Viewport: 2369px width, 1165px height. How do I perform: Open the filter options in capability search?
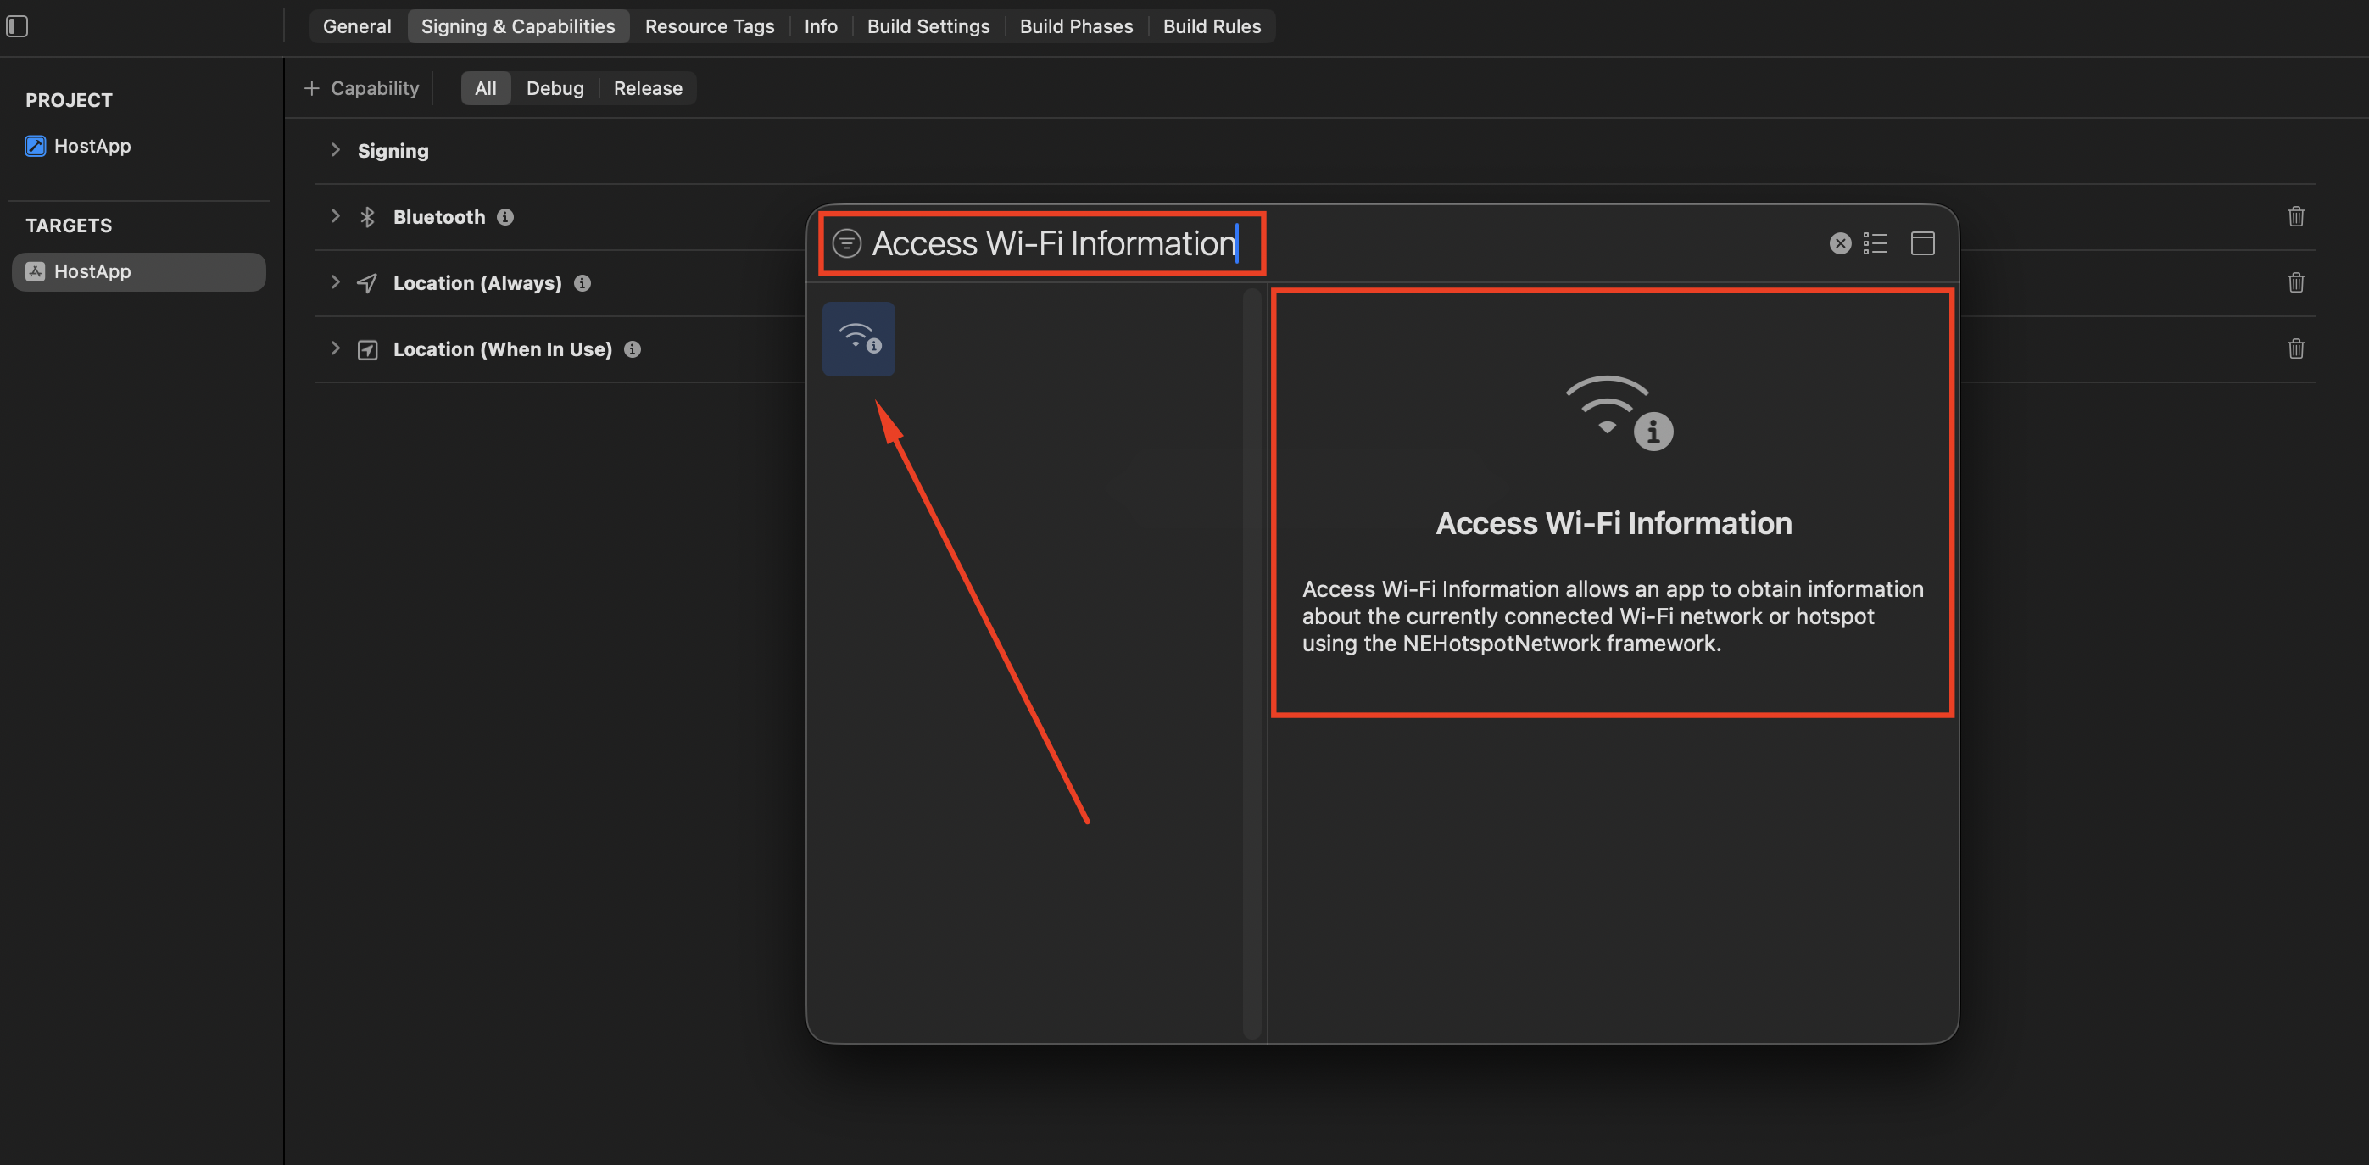pyautogui.click(x=846, y=243)
